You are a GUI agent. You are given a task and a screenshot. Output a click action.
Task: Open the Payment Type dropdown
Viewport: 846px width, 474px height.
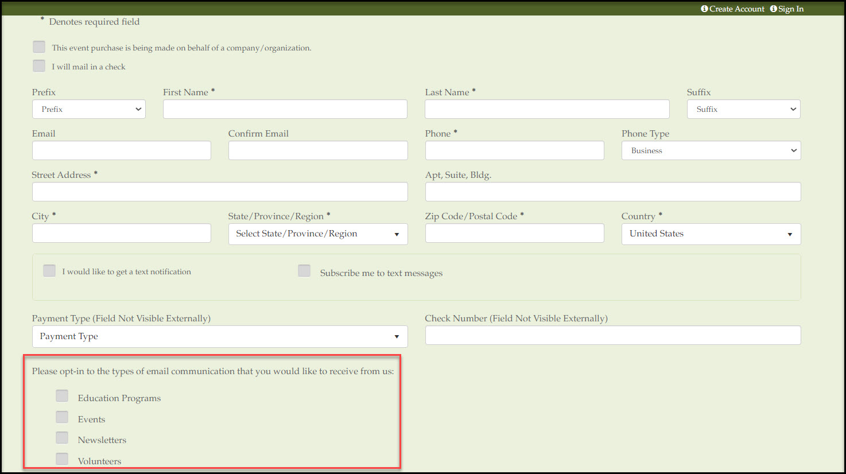pyautogui.click(x=220, y=336)
